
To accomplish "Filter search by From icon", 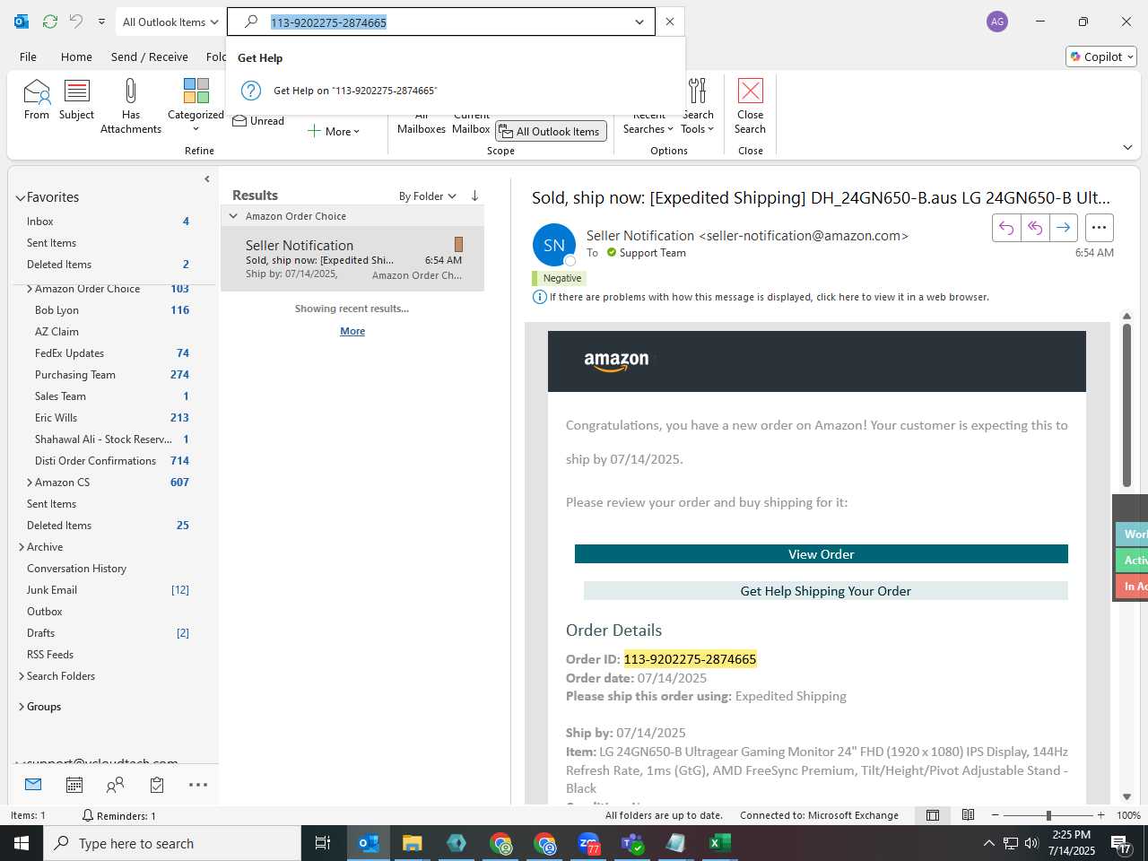I will [37, 100].
